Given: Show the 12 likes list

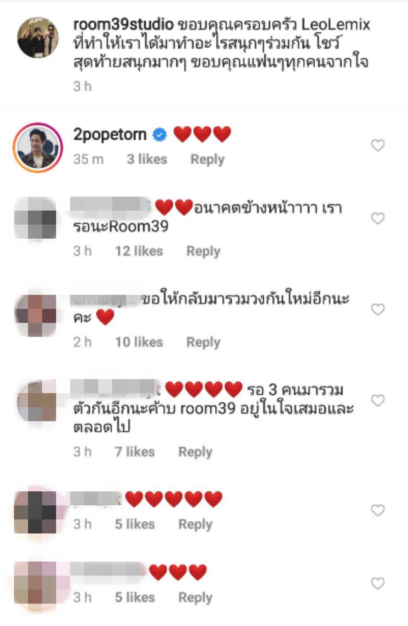Looking at the screenshot, I should (139, 251).
